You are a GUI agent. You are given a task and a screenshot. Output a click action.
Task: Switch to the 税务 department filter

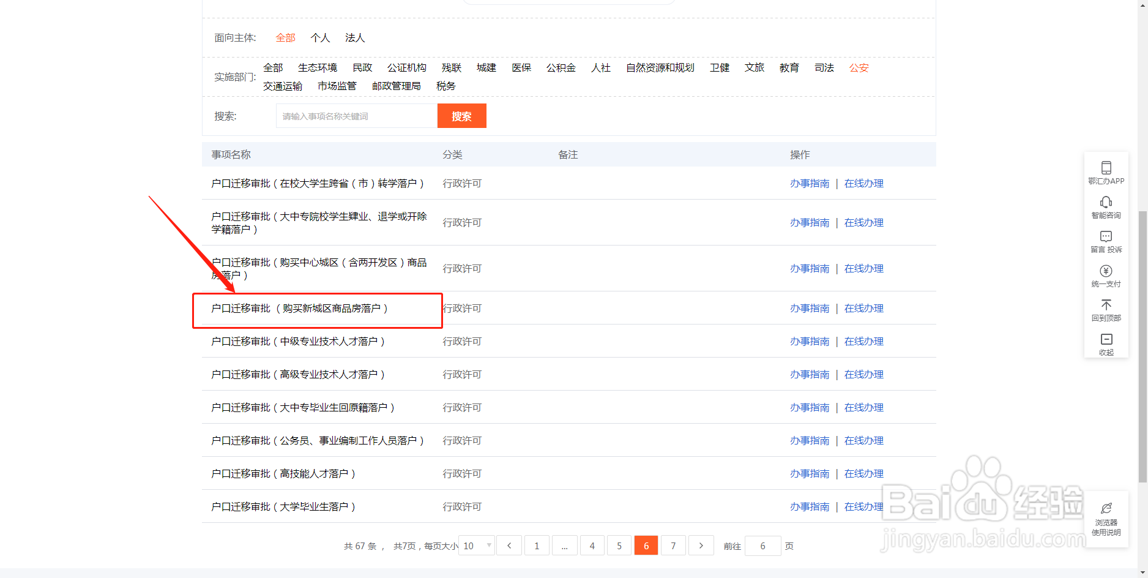(x=445, y=86)
